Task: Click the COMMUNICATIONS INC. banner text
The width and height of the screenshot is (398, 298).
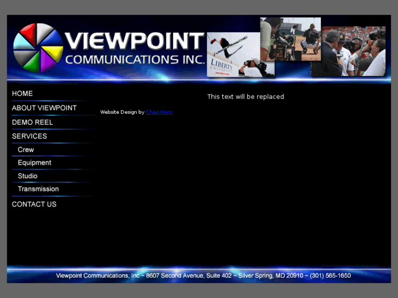Action: pyautogui.click(x=135, y=60)
